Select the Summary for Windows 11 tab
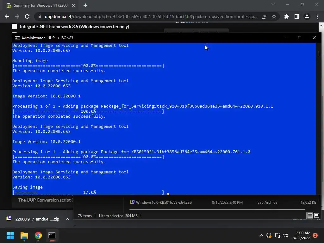 coord(40,5)
